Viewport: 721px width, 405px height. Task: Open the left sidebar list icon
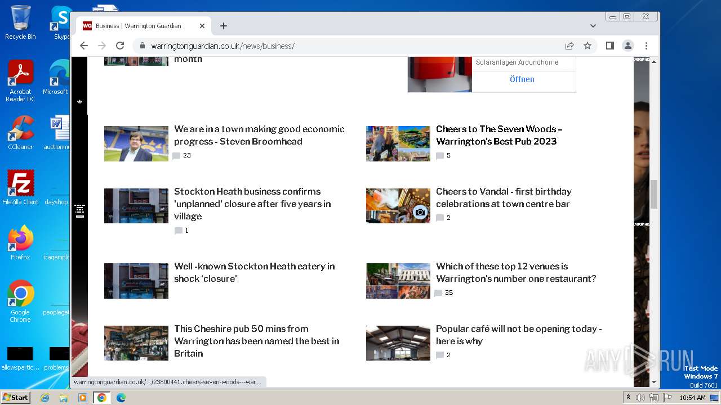tap(79, 211)
